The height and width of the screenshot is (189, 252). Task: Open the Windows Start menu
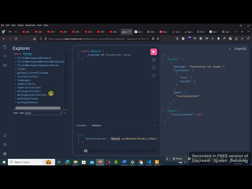click(x=4, y=162)
